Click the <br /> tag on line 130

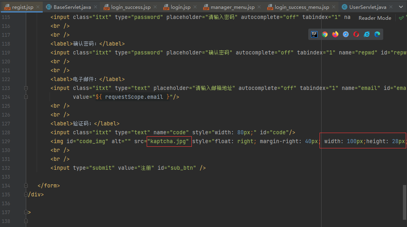pos(60,150)
